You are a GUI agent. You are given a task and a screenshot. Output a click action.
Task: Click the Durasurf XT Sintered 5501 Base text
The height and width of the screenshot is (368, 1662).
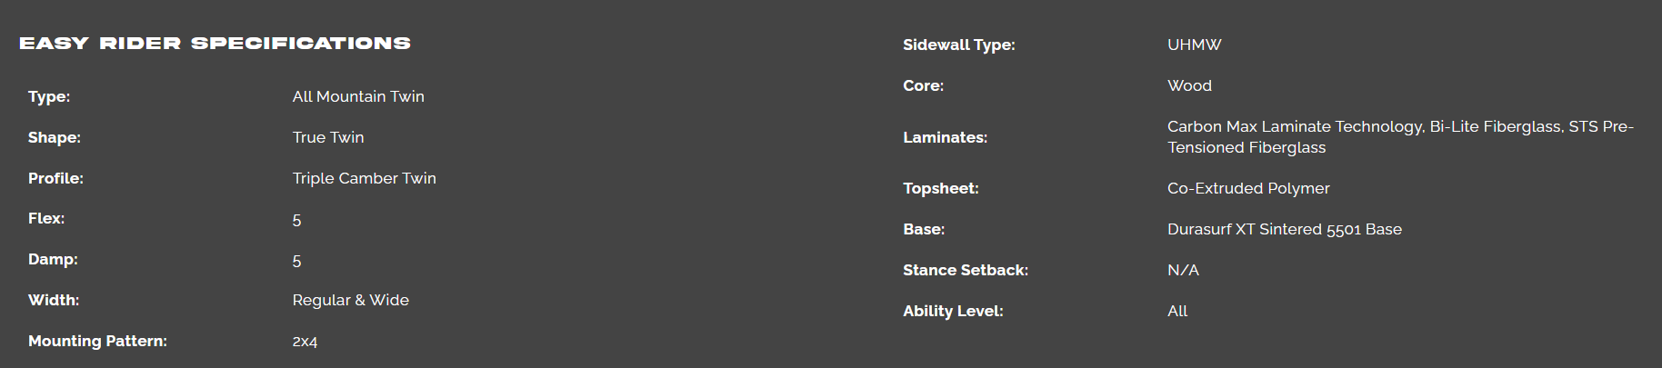pyautogui.click(x=1284, y=229)
